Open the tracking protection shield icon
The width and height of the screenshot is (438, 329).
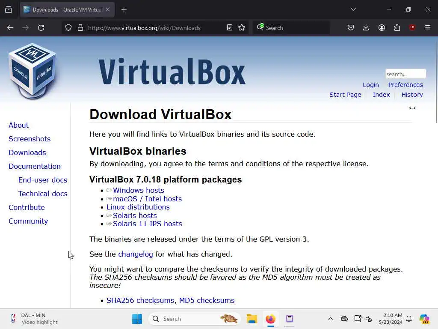pyautogui.click(x=68, y=28)
